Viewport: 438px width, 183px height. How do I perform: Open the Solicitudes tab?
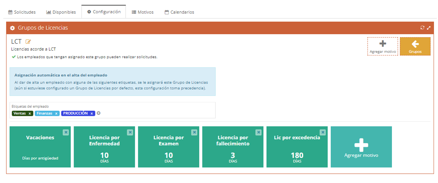(22, 12)
